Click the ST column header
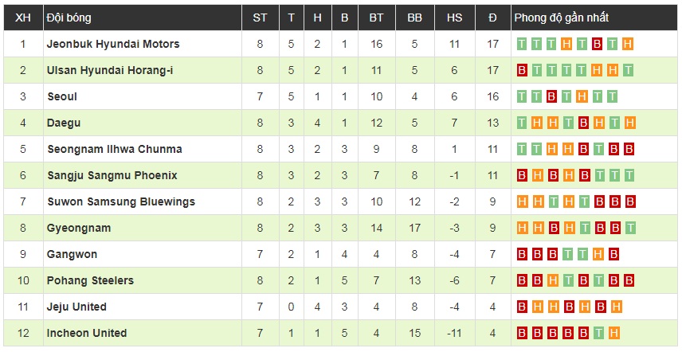 [x=260, y=18]
